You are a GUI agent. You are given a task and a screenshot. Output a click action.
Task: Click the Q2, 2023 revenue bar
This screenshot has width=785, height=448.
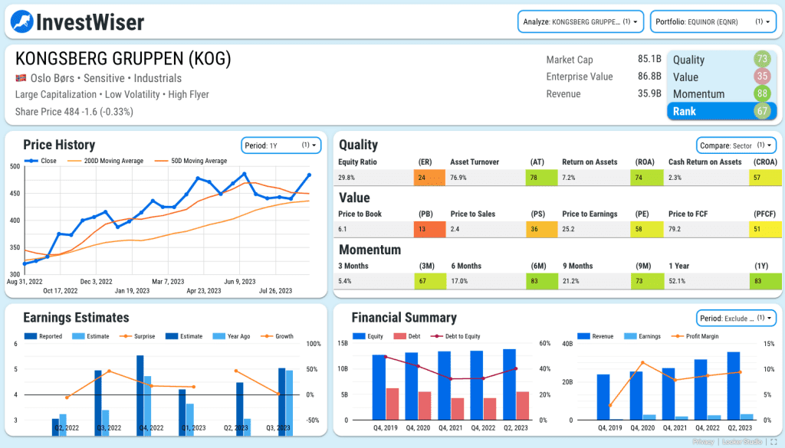(x=734, y=386)
